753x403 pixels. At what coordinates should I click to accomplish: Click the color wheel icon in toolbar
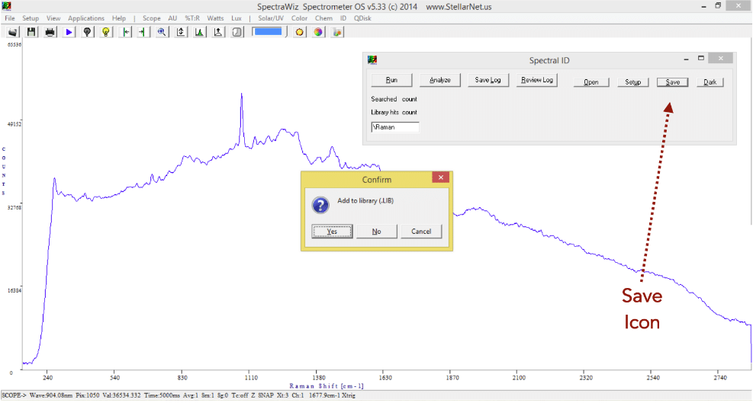tap(318, 32)
